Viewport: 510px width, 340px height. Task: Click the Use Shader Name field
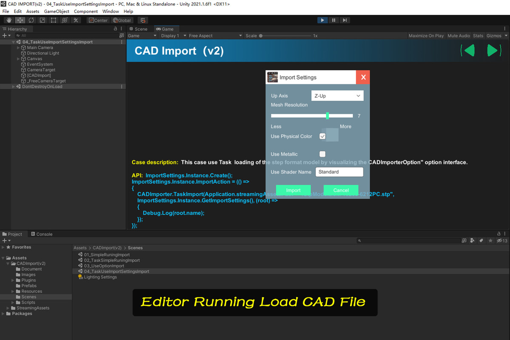point(340,172)
